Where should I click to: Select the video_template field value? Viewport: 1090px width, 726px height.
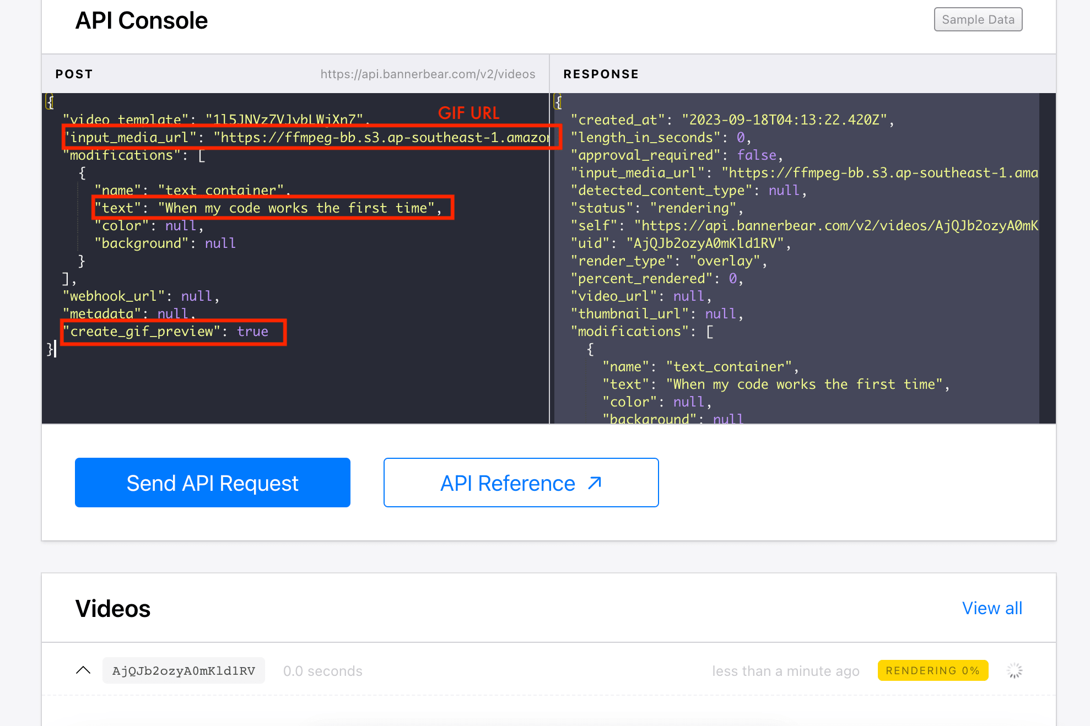tap(284, 119)
